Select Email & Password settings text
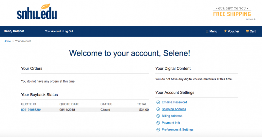The image size is (262, 137). [x=174, y=102]
